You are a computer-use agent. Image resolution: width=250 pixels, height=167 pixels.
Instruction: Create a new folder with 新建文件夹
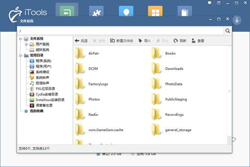pos(122,41)
